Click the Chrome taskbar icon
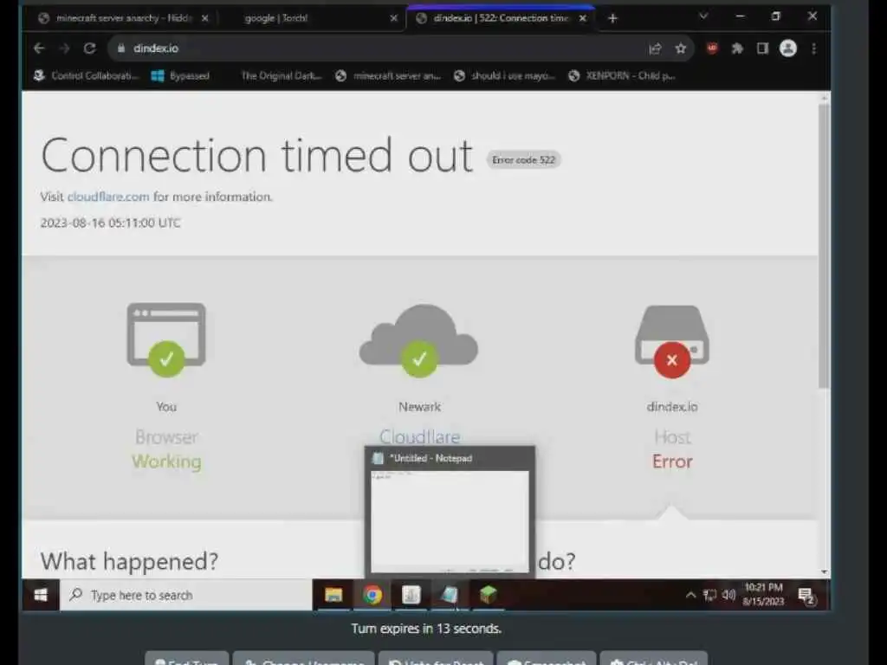This screenshot has width=887, height=665. [372, 595]
